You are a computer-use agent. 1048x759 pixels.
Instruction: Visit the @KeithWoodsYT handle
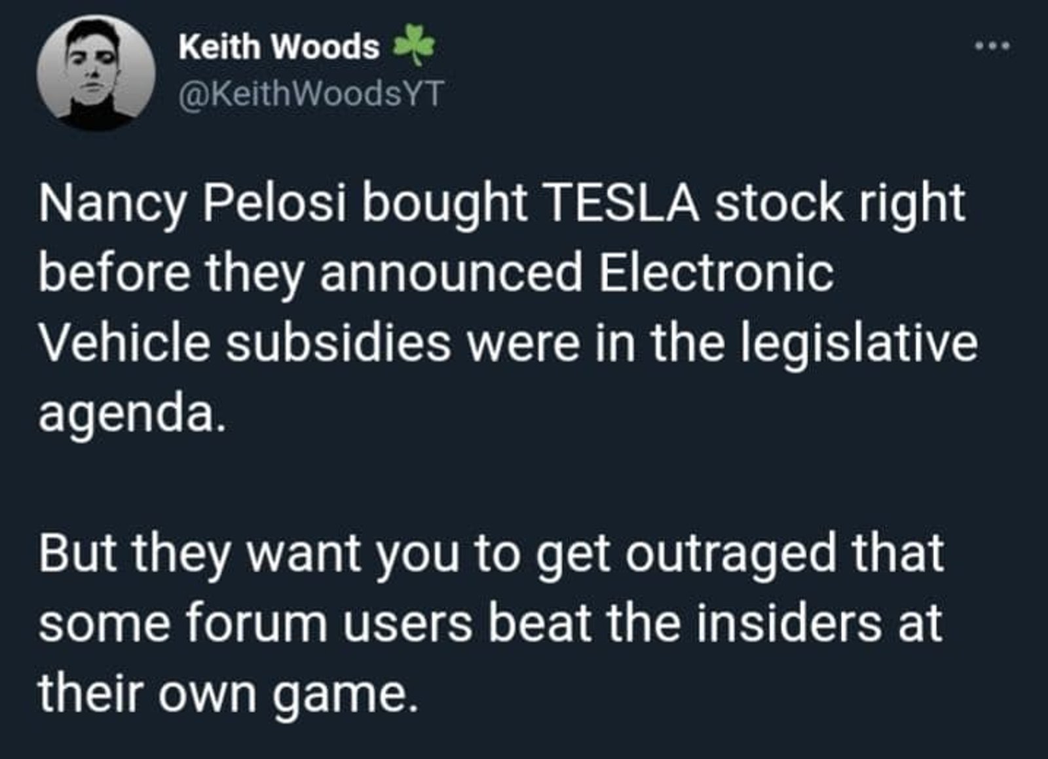311,94
